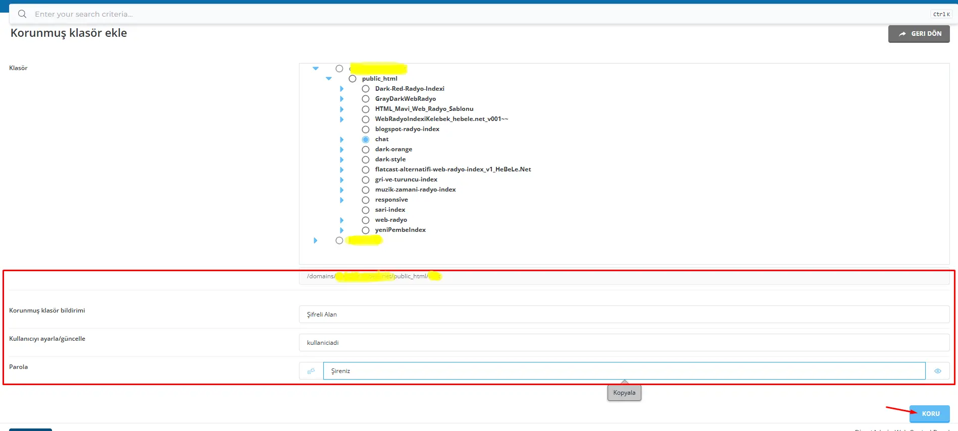Select the public_html folder radio button

point(352,79)
